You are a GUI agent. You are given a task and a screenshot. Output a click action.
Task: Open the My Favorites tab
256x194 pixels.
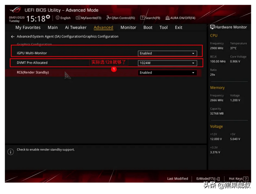28,28
